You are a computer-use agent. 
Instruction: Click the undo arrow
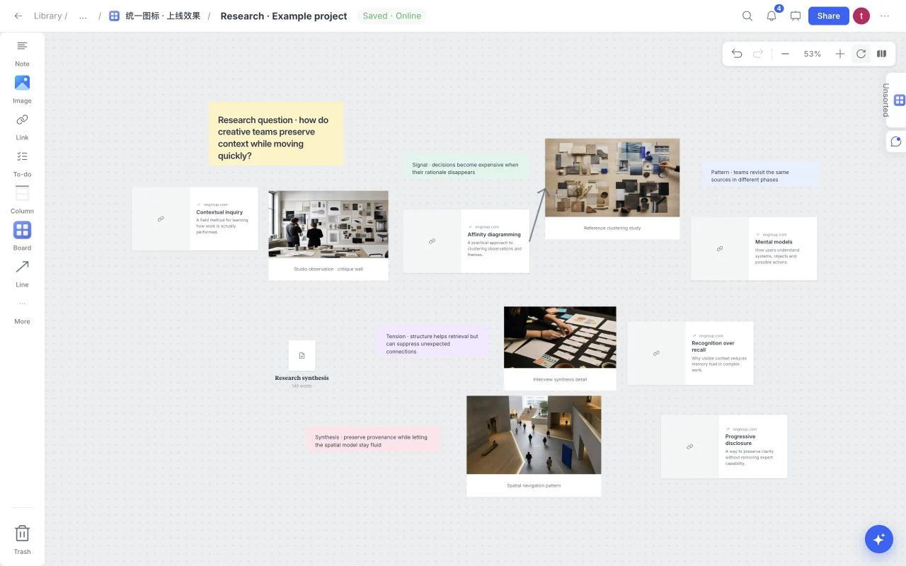point(737,54)
